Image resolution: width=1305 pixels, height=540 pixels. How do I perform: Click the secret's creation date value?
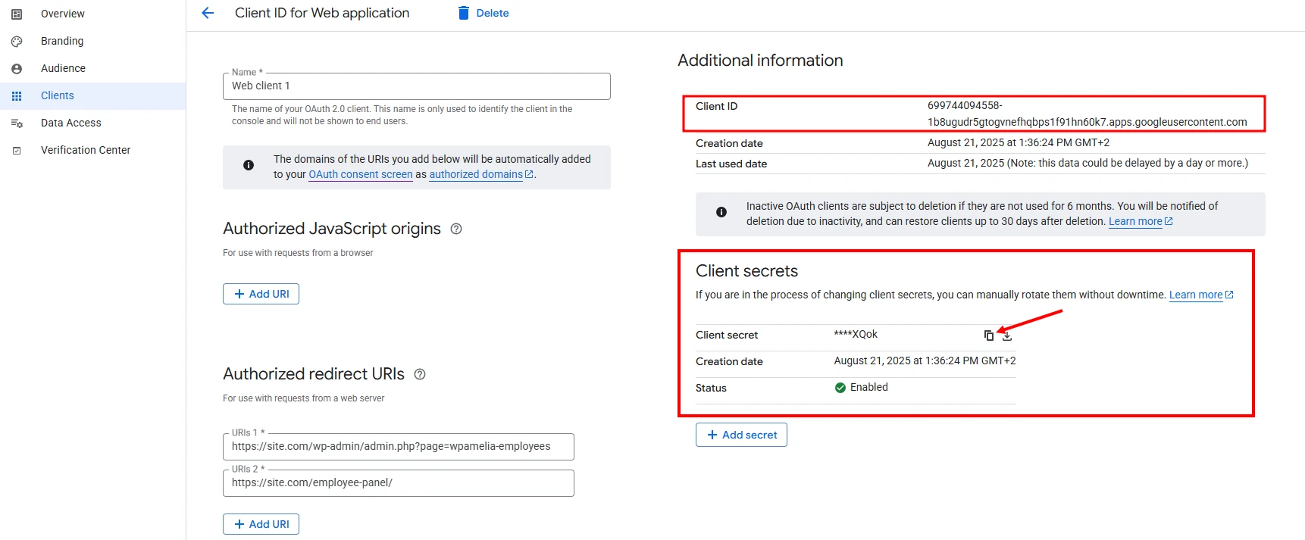click(925, 361)
